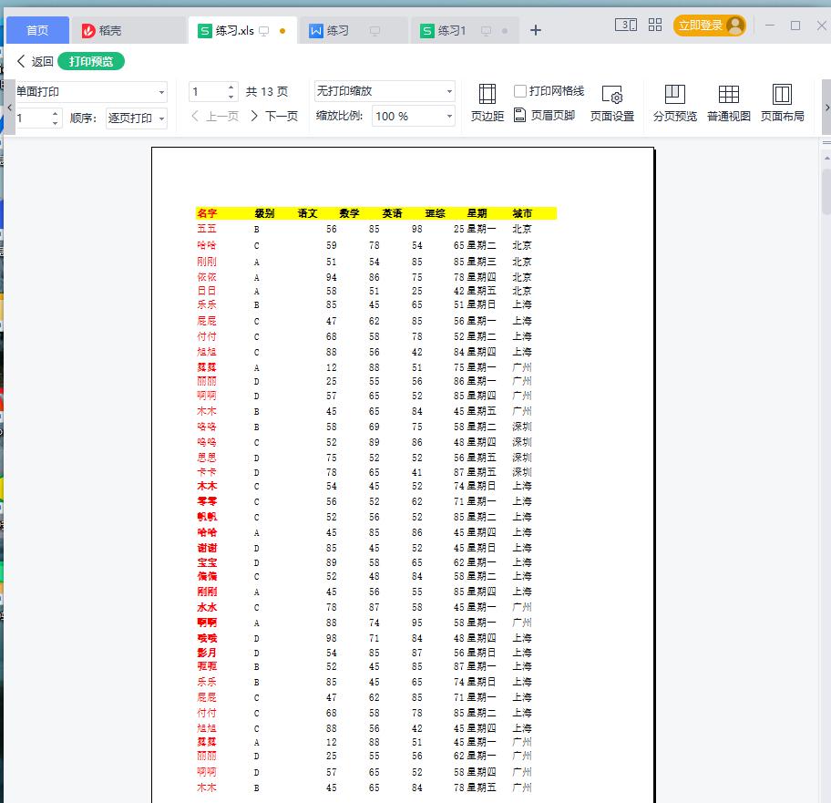The image size is (831, 803).
Task: Open 页面设置 page setup
Action: 612,103
